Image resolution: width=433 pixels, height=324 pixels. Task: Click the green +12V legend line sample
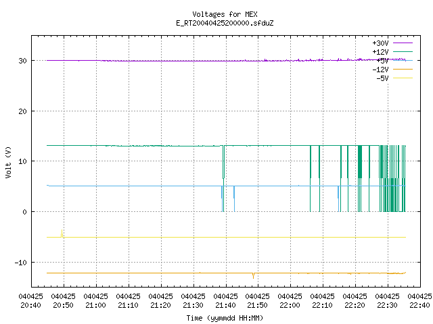click(x=403, y=51)
